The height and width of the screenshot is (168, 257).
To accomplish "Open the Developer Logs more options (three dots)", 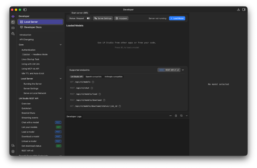I will point(170,115).
